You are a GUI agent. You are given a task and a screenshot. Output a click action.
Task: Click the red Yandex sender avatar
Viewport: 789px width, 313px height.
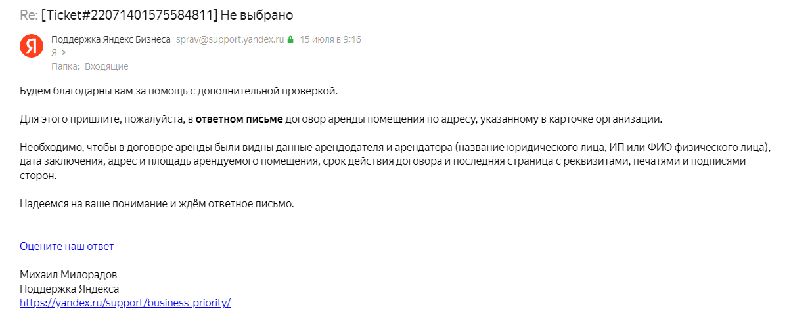pos(30,45)
